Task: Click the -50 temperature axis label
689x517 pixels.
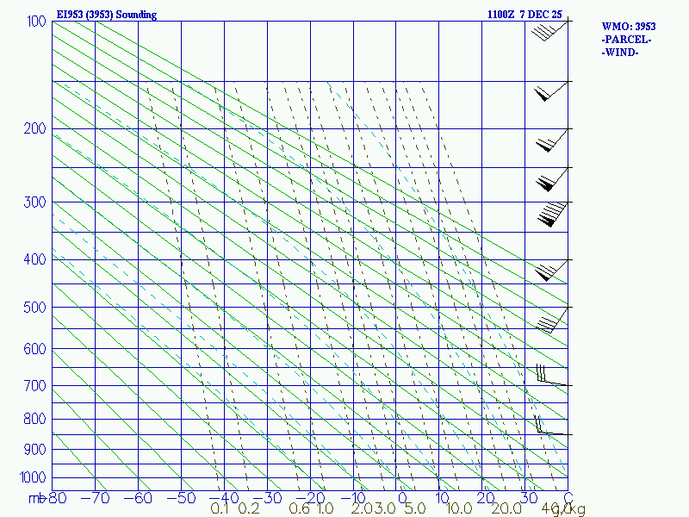Action: 182,498
